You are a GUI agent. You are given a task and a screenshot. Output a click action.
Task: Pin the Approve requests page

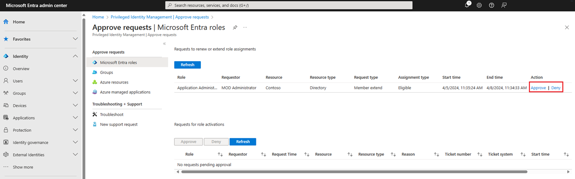pos(235,28)
